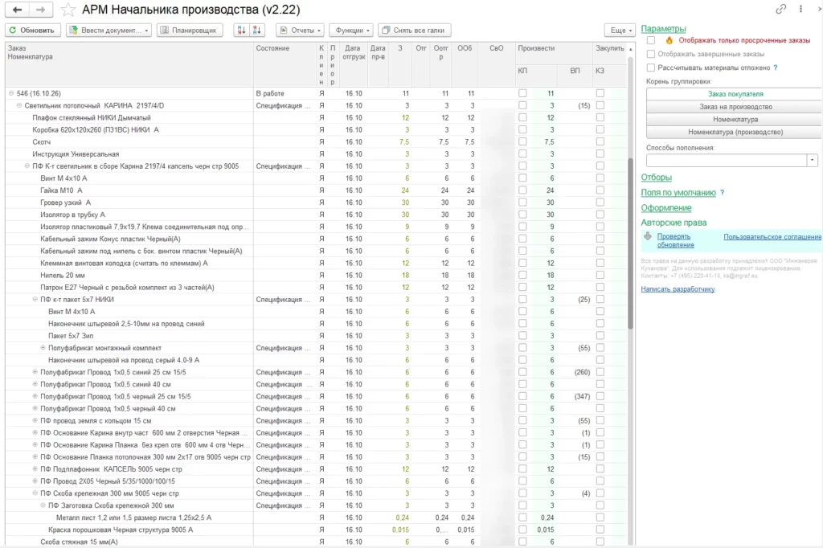This screenshot has width=823, height=548.
Task: Expand Полуфабрикат монтажный комплект node
Action: click(43, 348)
